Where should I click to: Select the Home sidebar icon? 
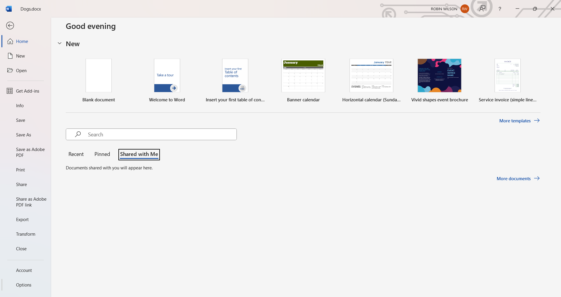tap(10, 41)
